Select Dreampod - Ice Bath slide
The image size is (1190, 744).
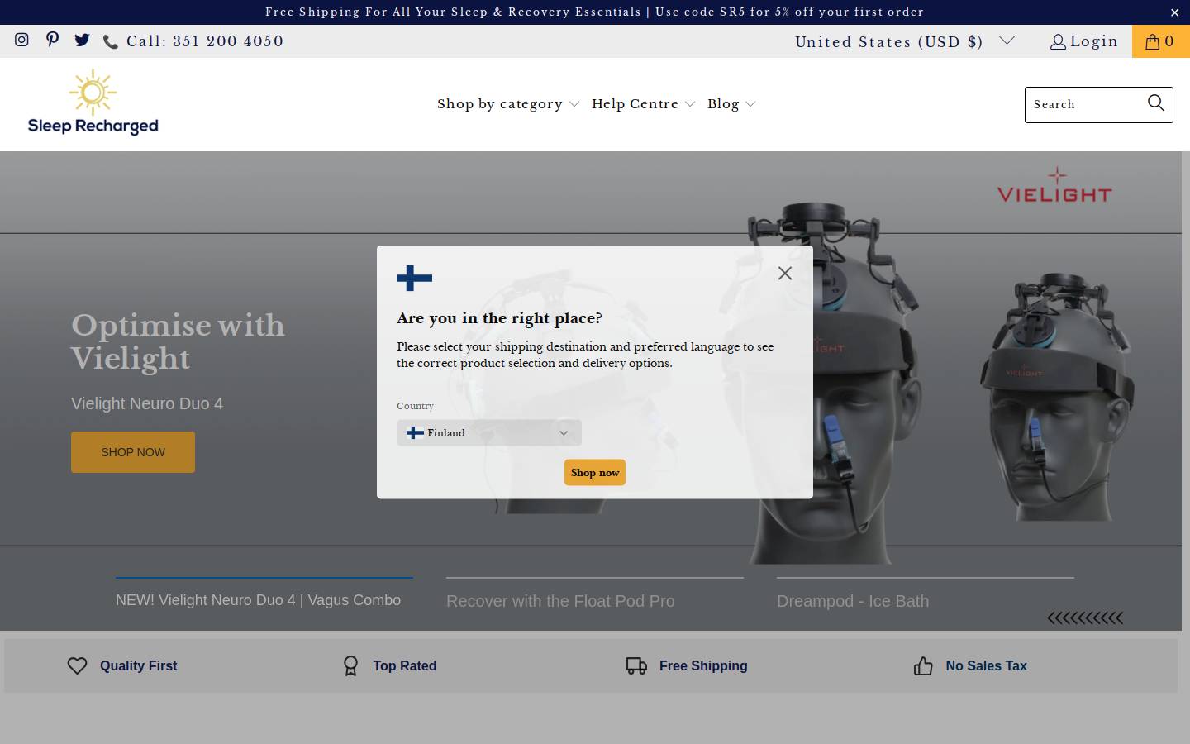[x=926, y=595]
